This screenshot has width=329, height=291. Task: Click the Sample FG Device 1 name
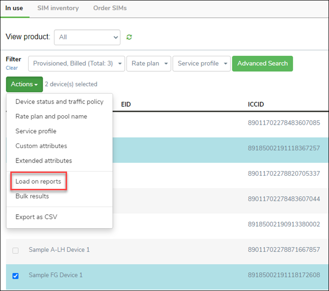(x=56, y=275)
